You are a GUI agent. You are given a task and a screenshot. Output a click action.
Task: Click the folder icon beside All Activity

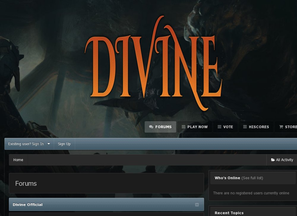click(x=272, y=160)
